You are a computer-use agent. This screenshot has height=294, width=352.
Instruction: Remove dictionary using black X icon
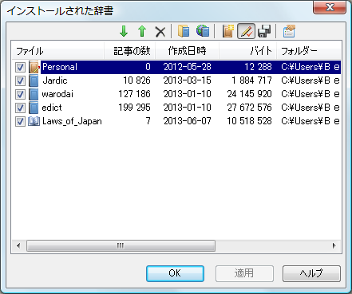160,31
